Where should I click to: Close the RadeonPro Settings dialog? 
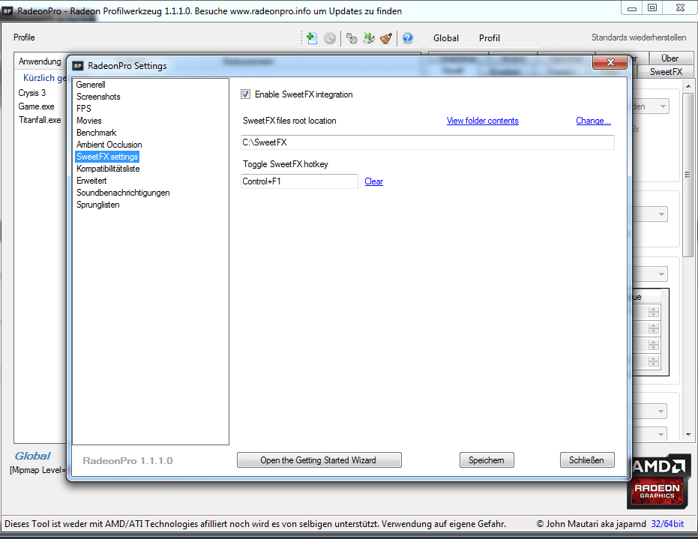tap(610, 62)
